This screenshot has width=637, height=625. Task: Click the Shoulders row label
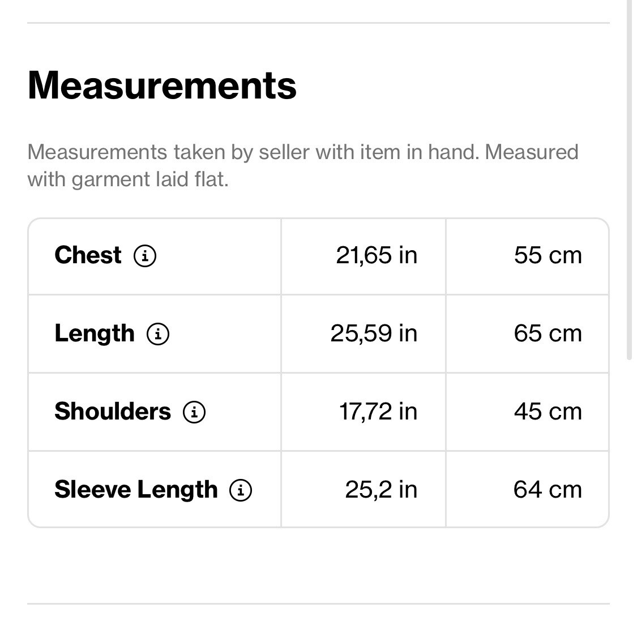pos(113,412)
